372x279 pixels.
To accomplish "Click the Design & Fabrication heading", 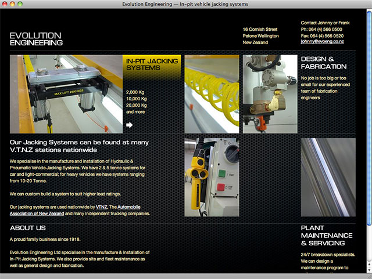I will pos(324,63).
